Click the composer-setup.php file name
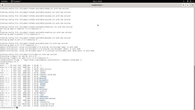The height and width of the screenshot is (110, 195). (x=48, y=75)
